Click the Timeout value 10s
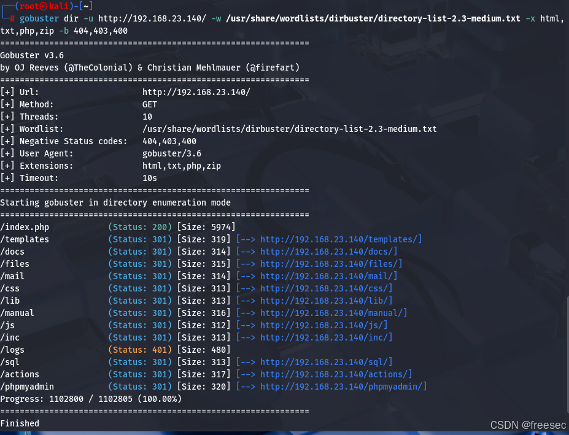569x435 pixels. pyautogui.click(x=150, y=178)
